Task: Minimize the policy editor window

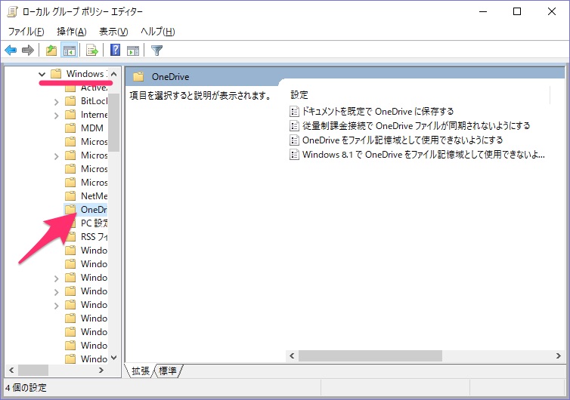Action: click(x=483, y=11)
